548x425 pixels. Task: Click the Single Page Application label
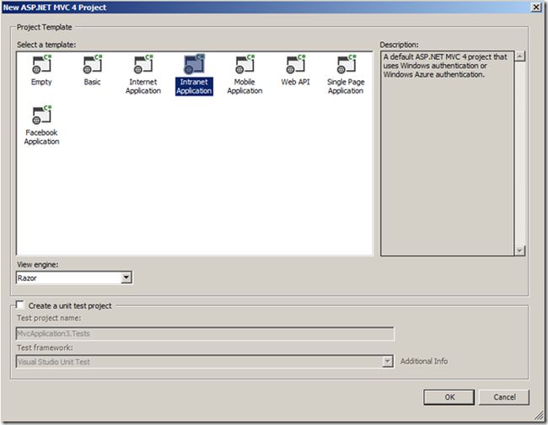point(346,86)
